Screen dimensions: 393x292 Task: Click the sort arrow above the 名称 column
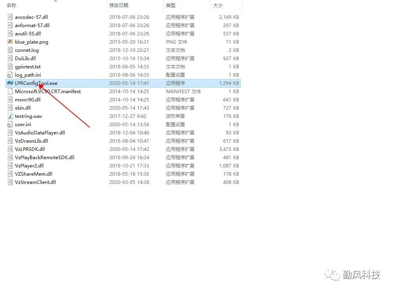(55, 1)
